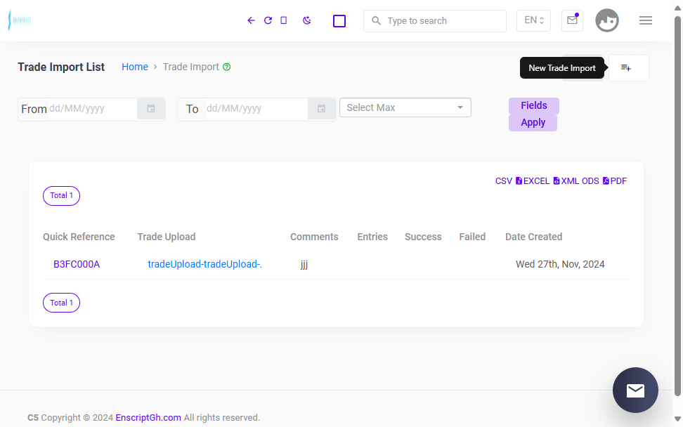
Task: Click the scrollbar up arrow
Action: point(678,8)
